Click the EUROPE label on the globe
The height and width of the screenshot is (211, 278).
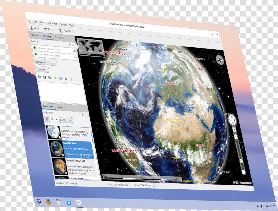[x=170, y=83]
